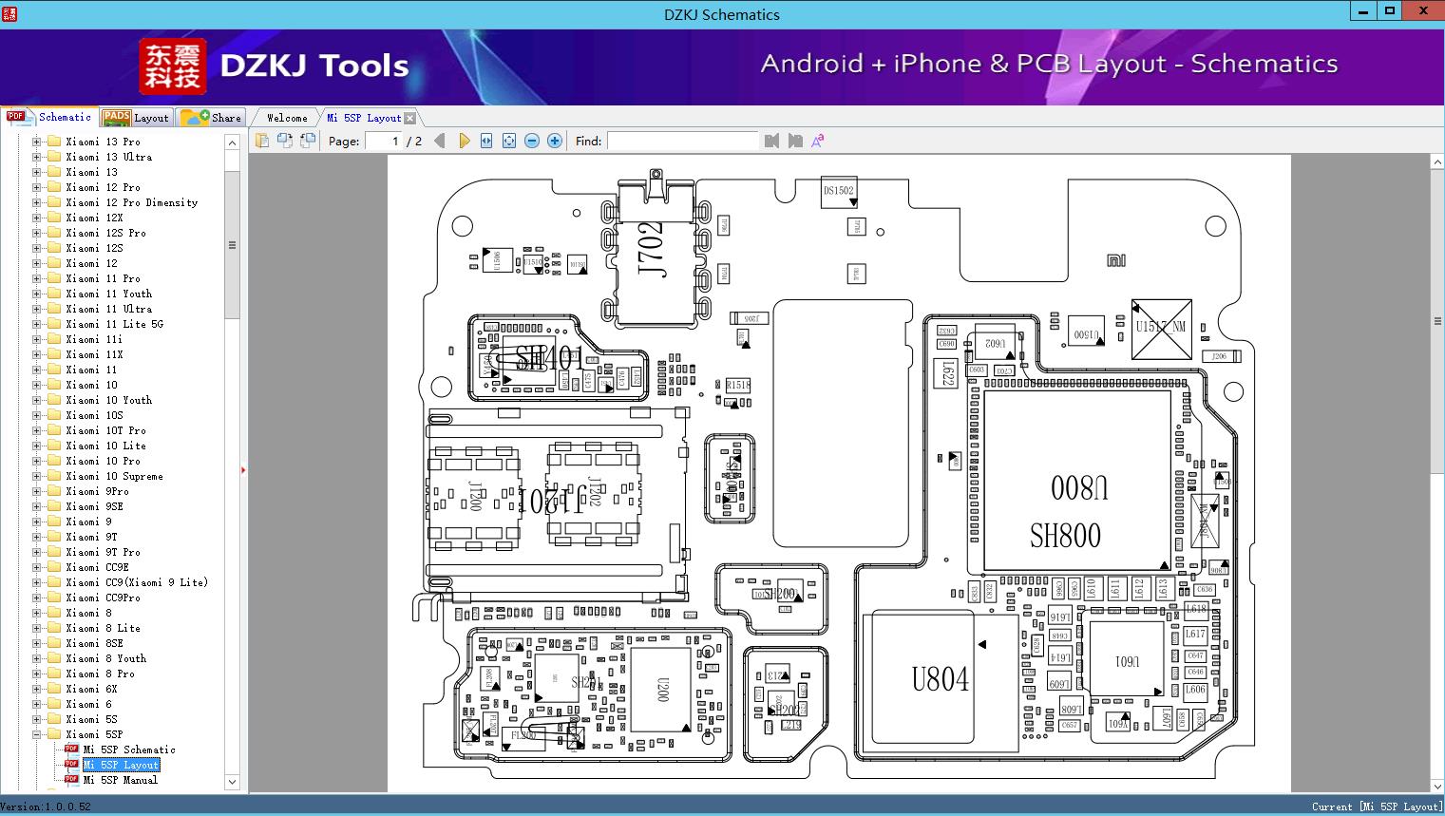Select the Mi 5SP Layout document tab
The width and height of the screenshot is (1445, 816).
pyautogui.click(x=364, y=118)
